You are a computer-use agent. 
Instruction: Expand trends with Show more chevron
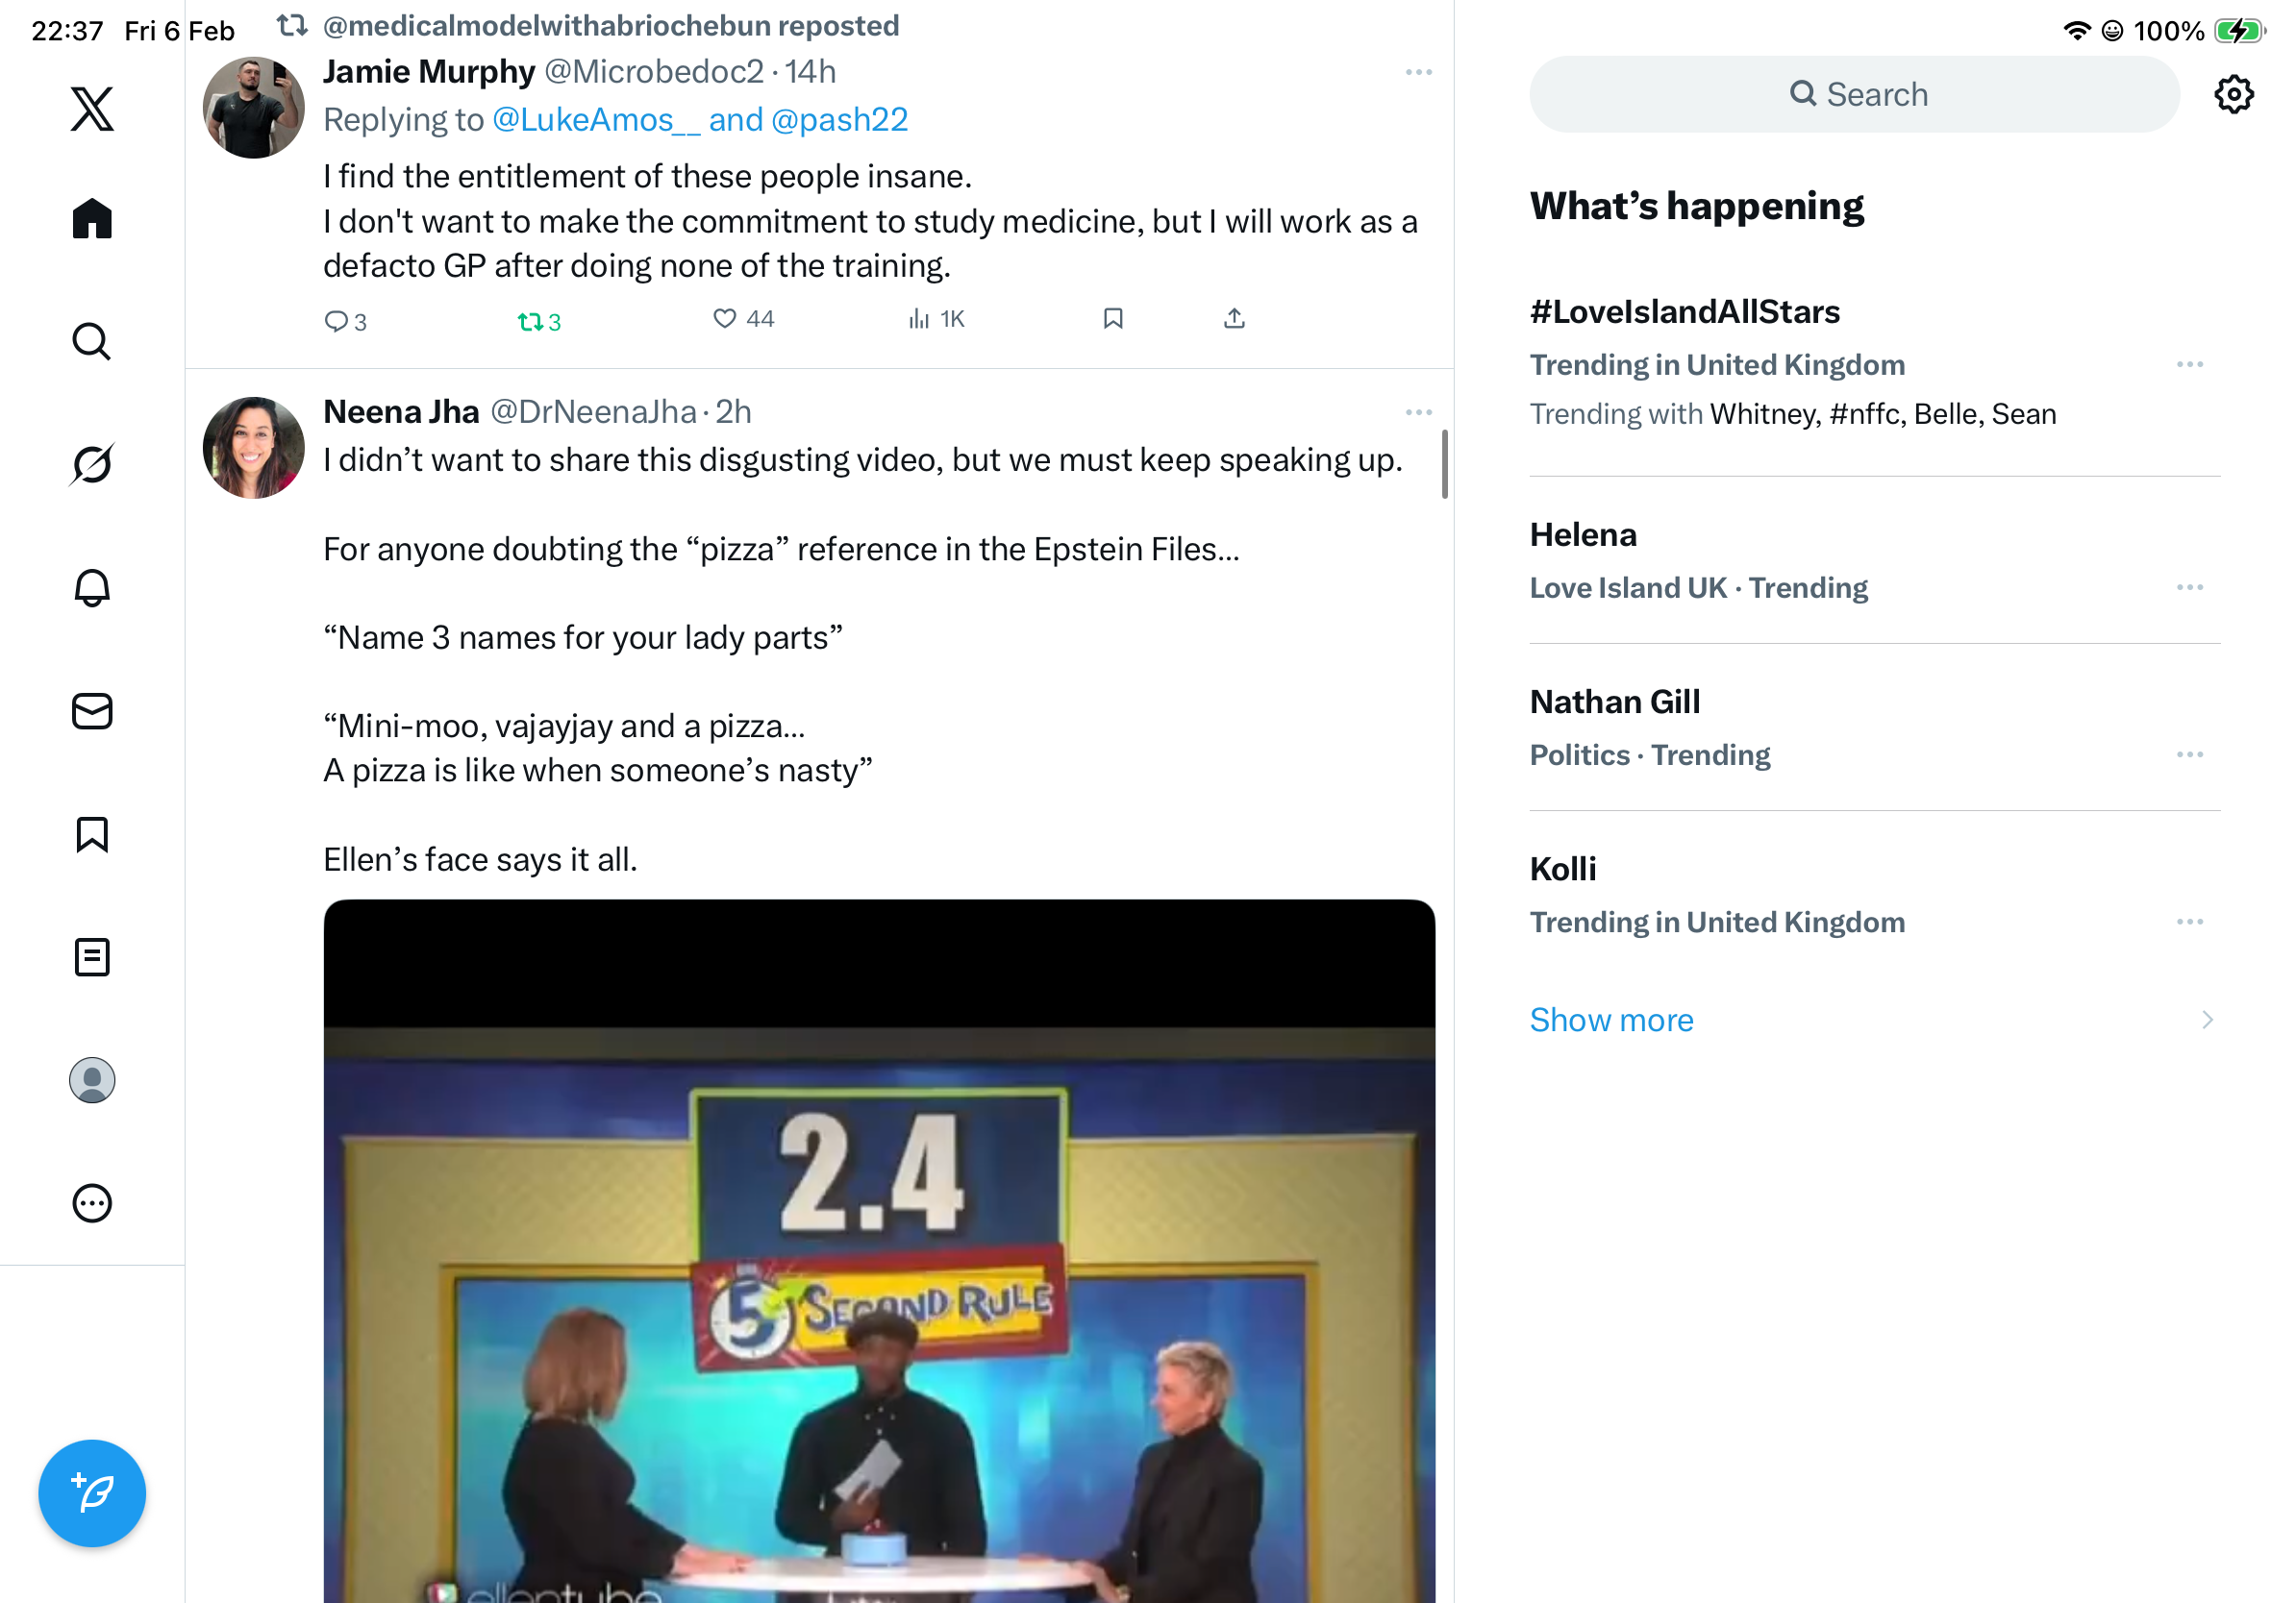point(2206,1020)
